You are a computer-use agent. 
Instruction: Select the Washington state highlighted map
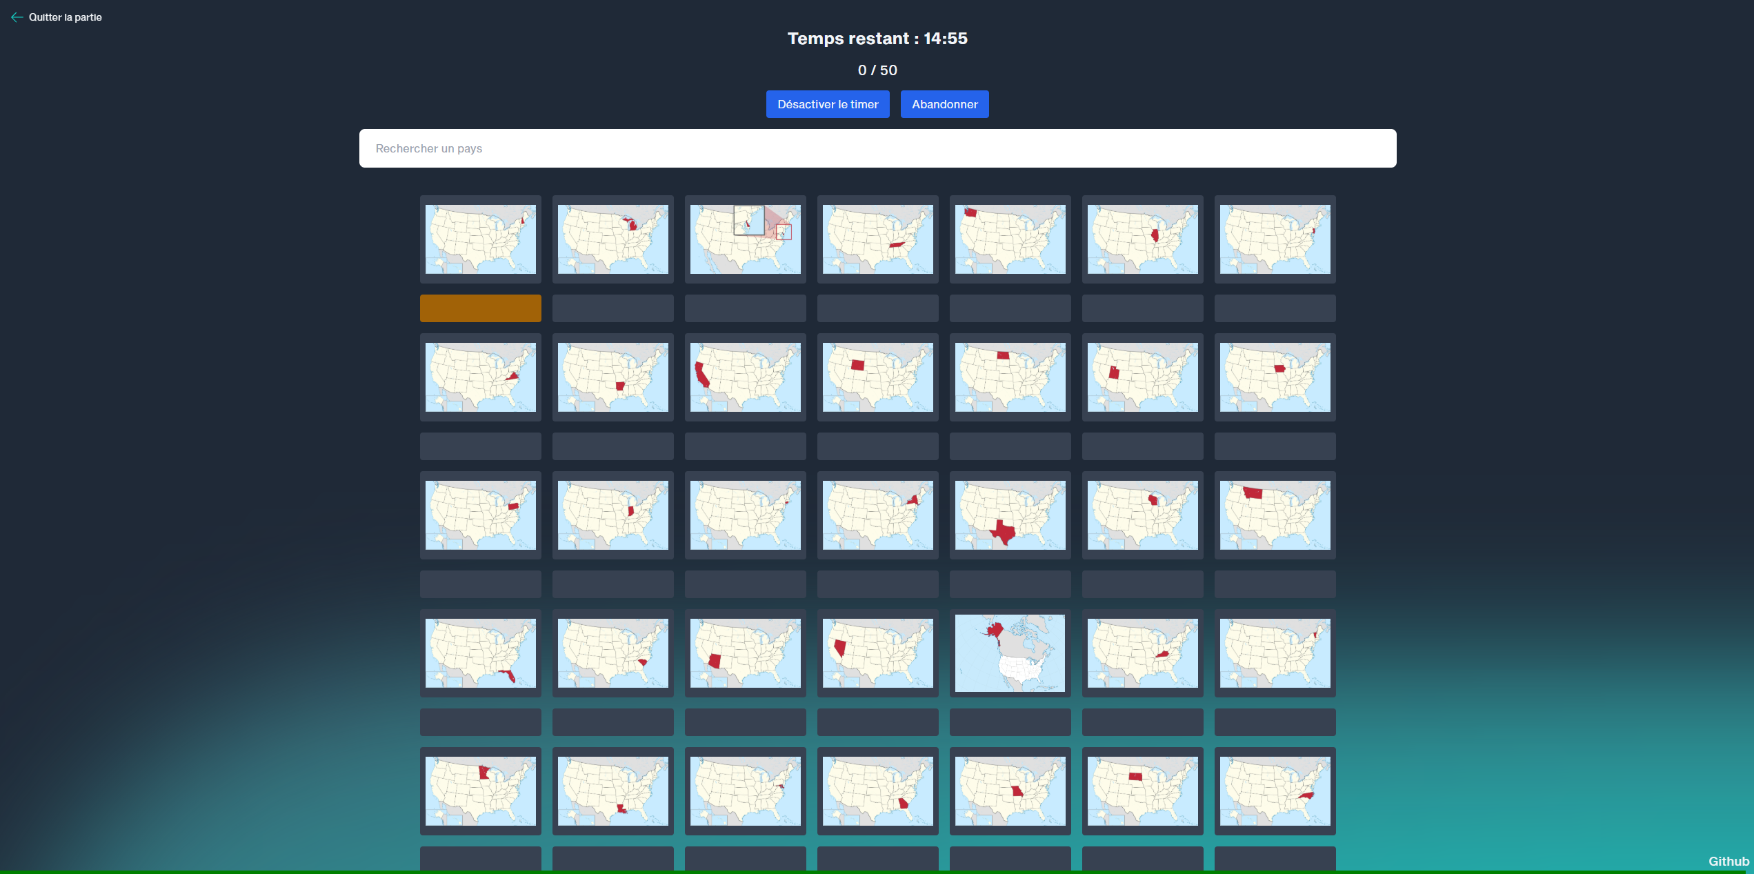(x=1010, y=239)
